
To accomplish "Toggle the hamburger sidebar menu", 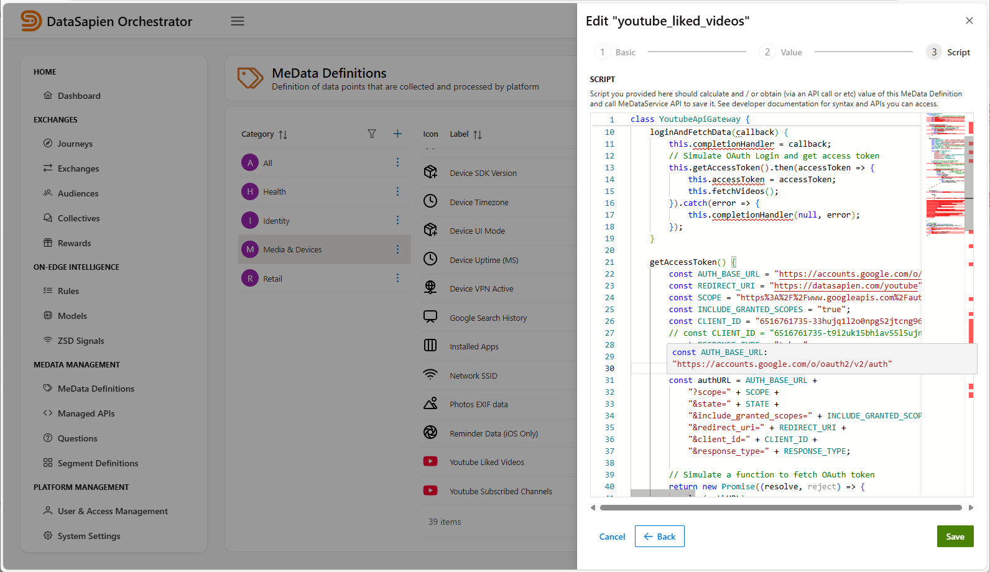I will pyautogui.click(x=238, y=21).
